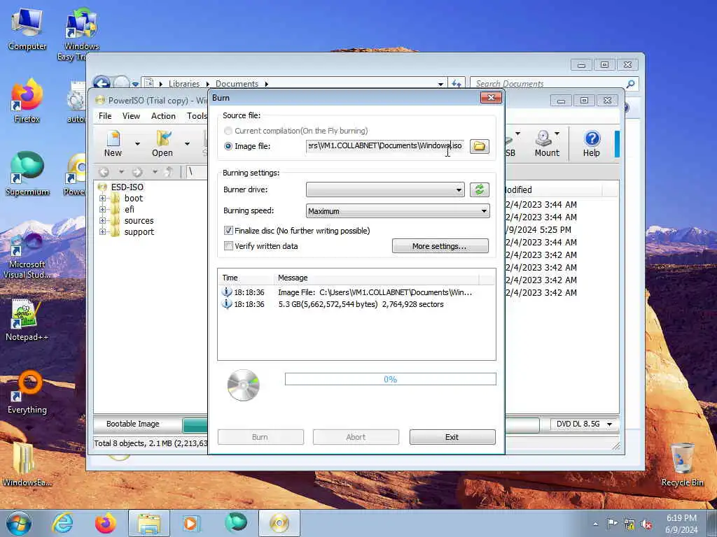Click the muted volume tray icon
Screen dimensions: 717x537
pyautogui.click(x=646, y=524)
